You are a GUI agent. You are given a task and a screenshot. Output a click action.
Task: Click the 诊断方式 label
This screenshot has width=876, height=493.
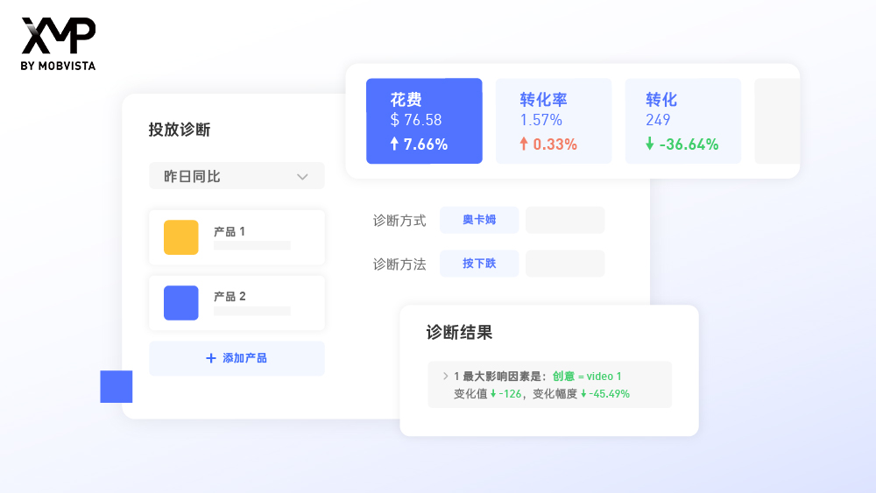[399, 221]
